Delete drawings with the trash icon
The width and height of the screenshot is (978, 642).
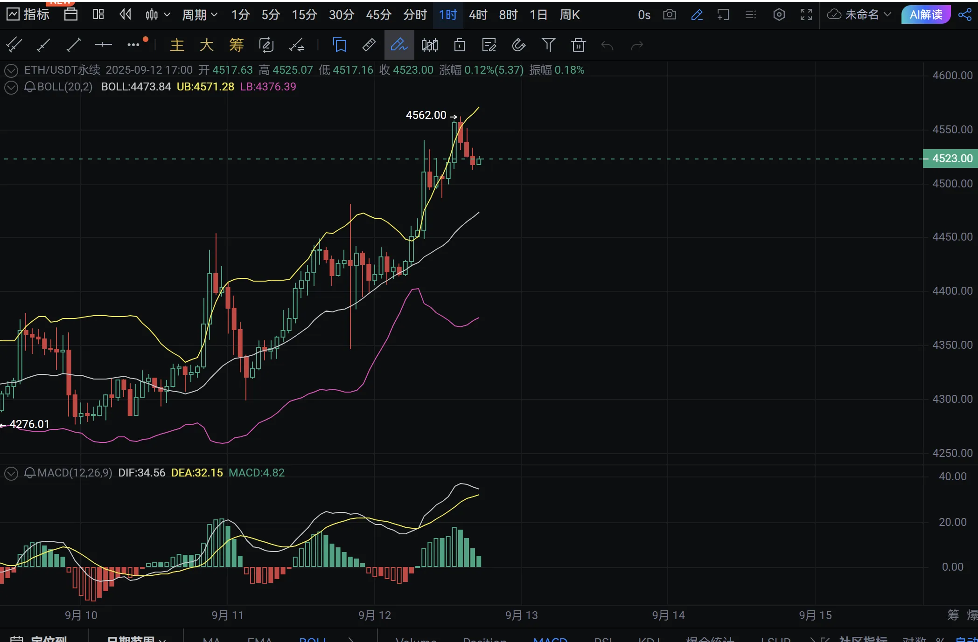[579, 45]
